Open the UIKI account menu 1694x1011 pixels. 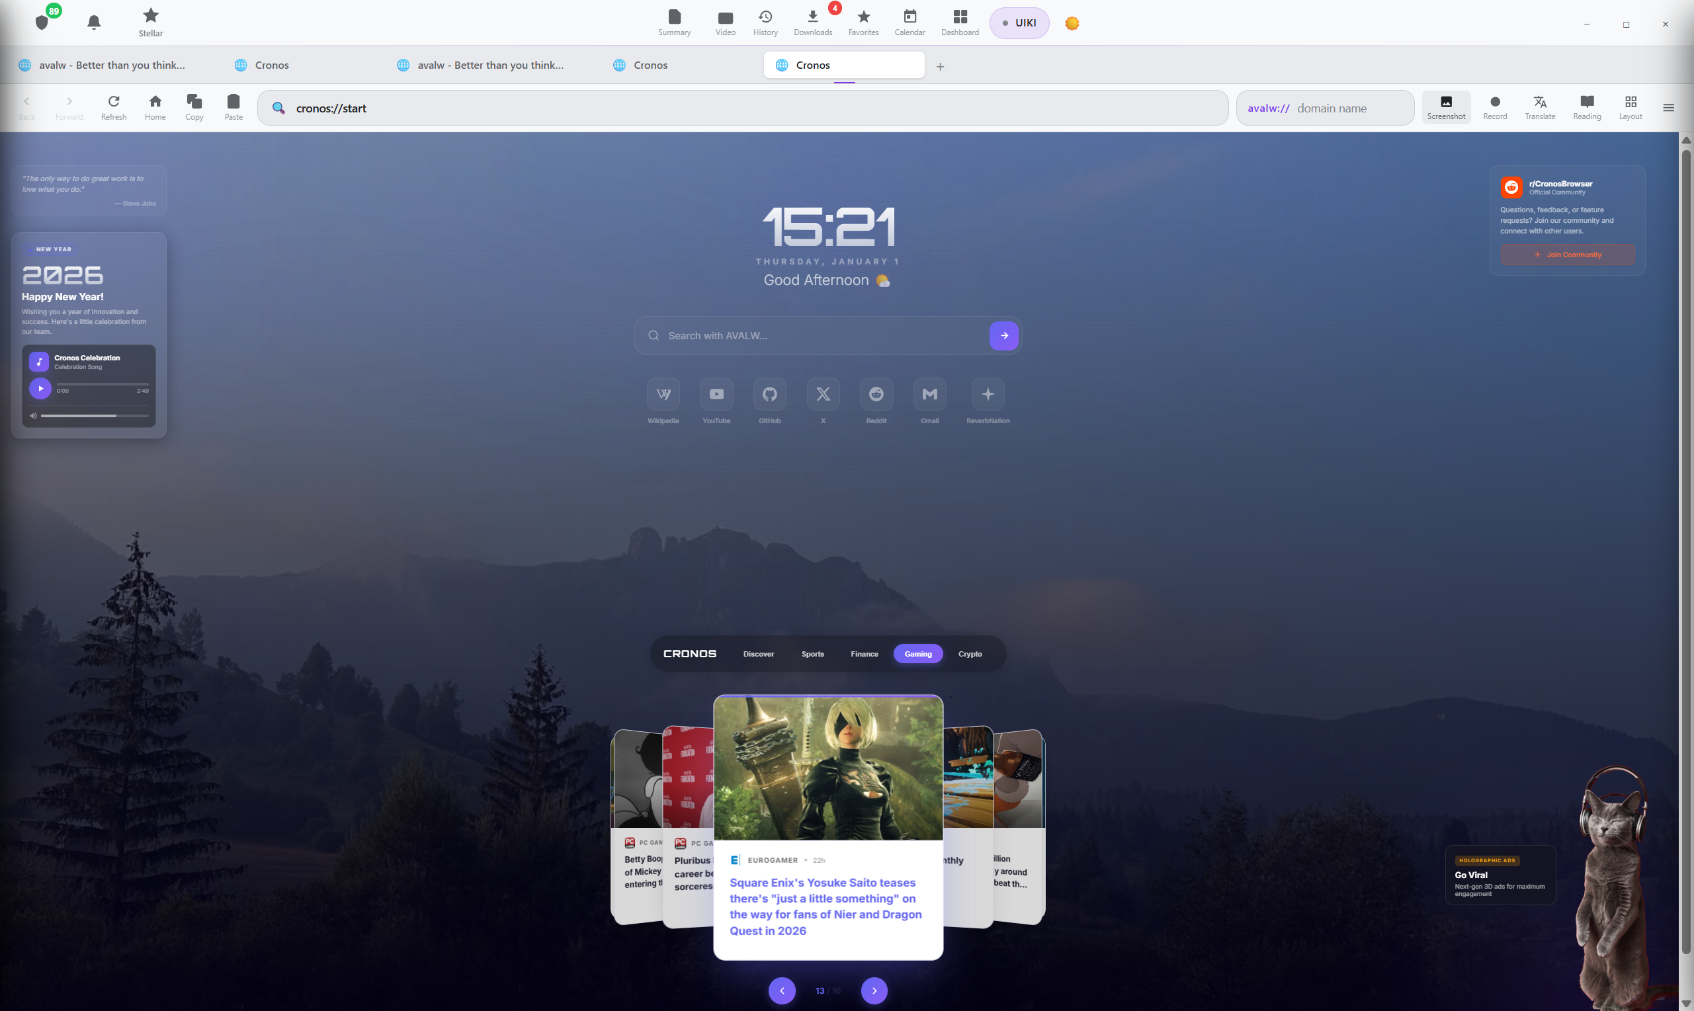point(1019,22)
